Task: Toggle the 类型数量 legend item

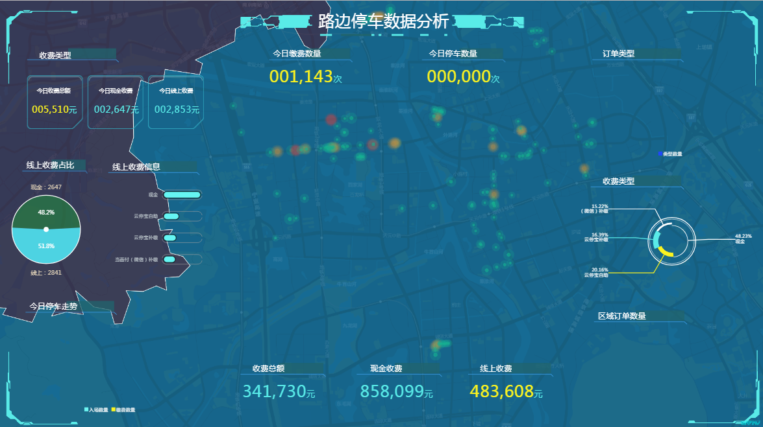Action: tap(669, 154)
